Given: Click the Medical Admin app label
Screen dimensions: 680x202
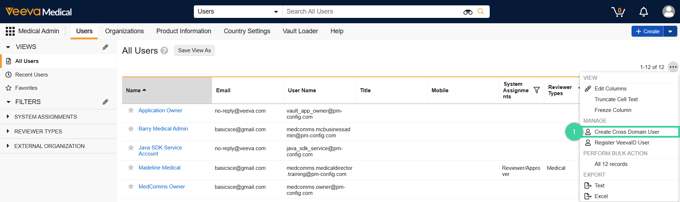Looking at the screenshot, I should 39,31.
